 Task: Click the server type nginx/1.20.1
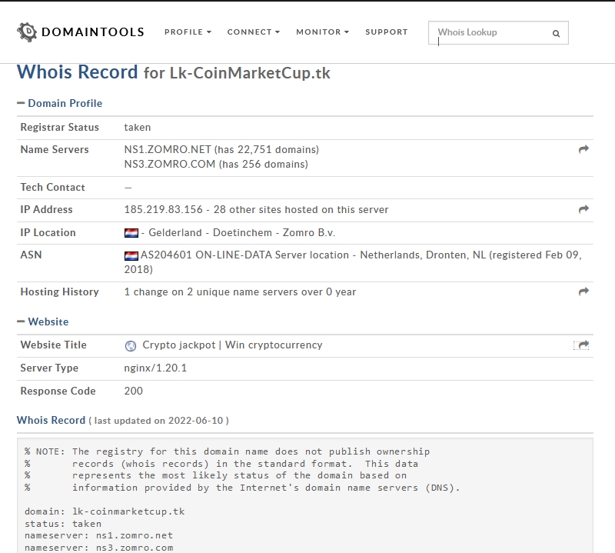click(155, 368)
